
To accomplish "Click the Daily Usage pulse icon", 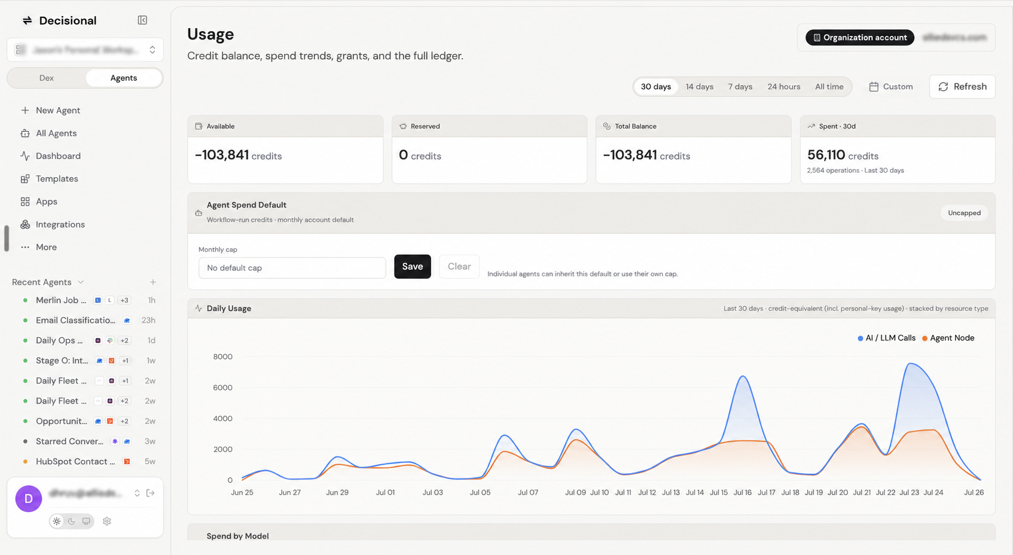I will click(x=199, y=309).
